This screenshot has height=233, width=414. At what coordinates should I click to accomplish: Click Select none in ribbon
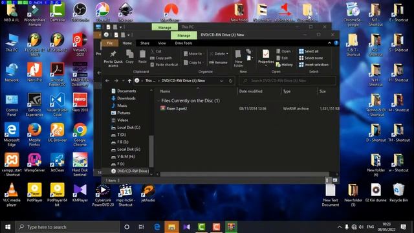click(x=310, y=58)
